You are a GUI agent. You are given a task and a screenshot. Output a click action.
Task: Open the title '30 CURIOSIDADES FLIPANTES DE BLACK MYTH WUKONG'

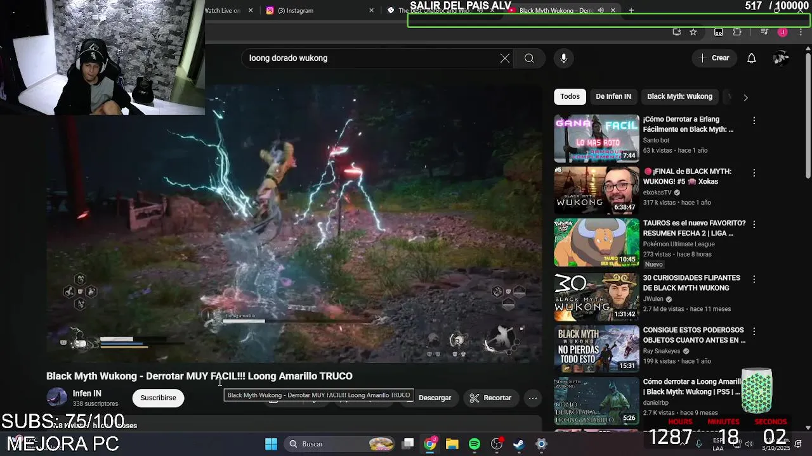click(691, 283)
